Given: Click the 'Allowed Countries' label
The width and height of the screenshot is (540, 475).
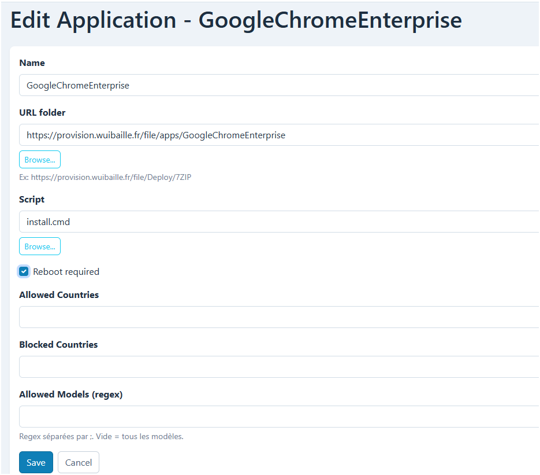Looking at the screenshot, I should pos(59,295).
